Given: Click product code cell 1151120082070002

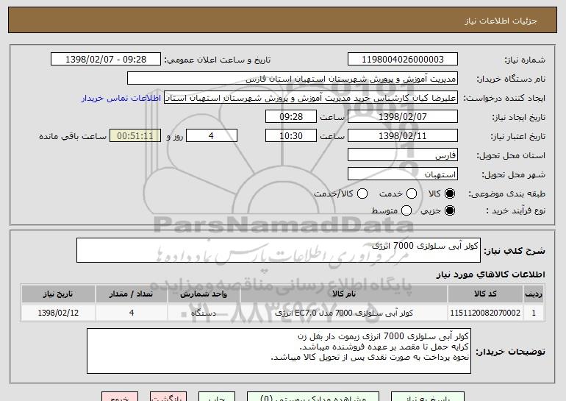Looking at the screenshot, I should point(485,313).
